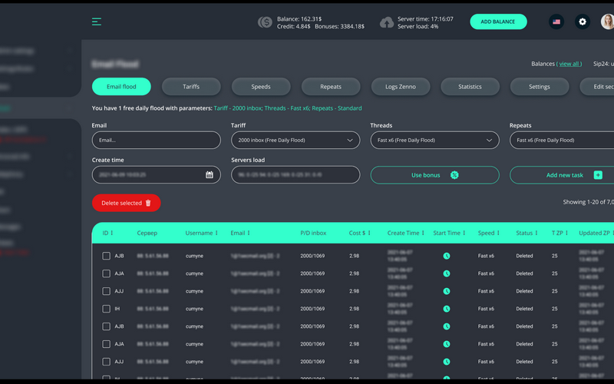Focus the Create time field

click(x=157, y=175)
